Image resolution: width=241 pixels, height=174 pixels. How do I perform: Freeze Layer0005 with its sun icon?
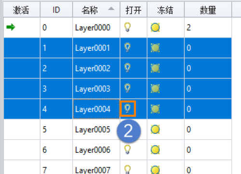pos(155,130)
